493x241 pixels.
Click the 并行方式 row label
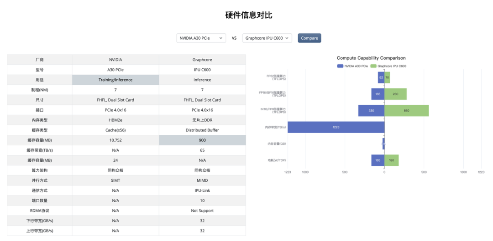[40, 180]
